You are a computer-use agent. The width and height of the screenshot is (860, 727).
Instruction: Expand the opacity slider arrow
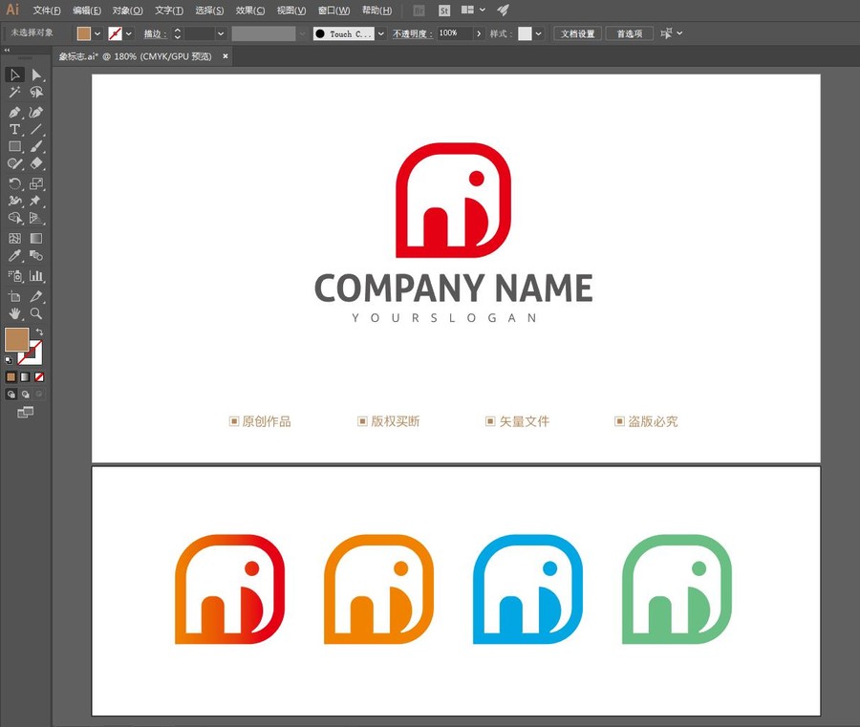(x=479, y=34)
